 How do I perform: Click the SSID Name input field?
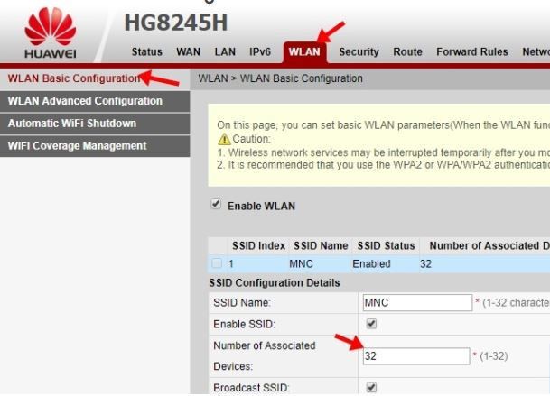[x=417, y=302]
